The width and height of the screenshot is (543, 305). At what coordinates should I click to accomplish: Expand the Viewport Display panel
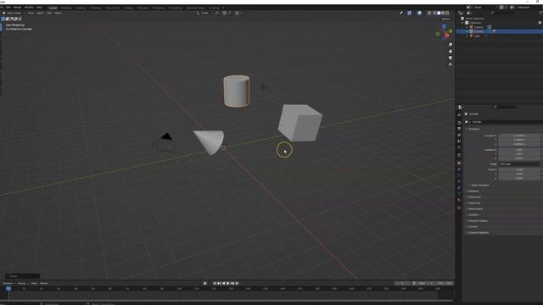point(477,220)
